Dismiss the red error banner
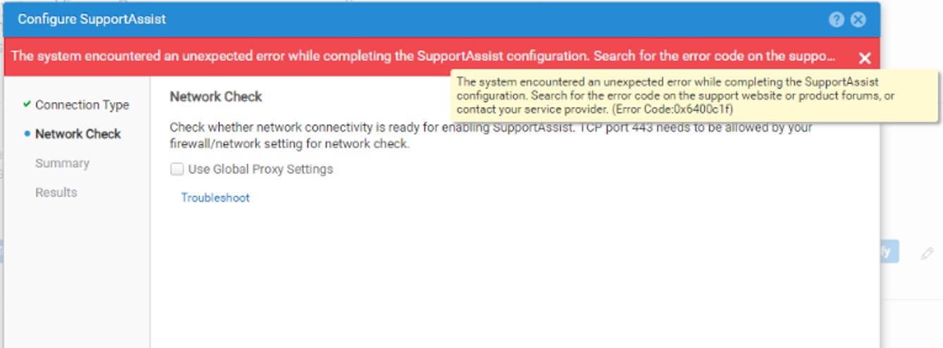Image resolution: width=943 pixels, height=348 pixels. click(865, 58)
